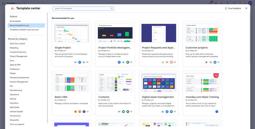Click Project approval process preview thumbnail
This screenshot has width=255, height=129.
pyautogui.click(x=115, y=33)
